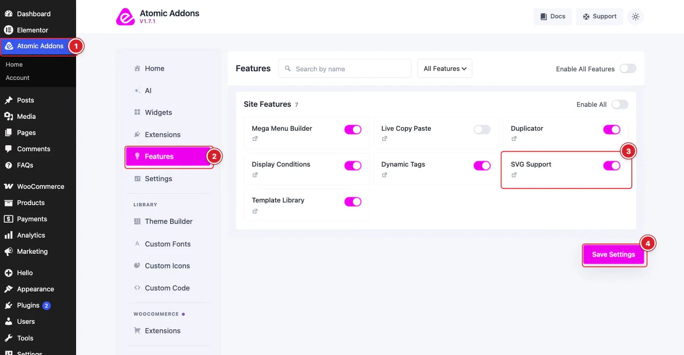Open the Docs button
Image resolution: width=684 pixels, height=355 pixels.
point(553,17)
